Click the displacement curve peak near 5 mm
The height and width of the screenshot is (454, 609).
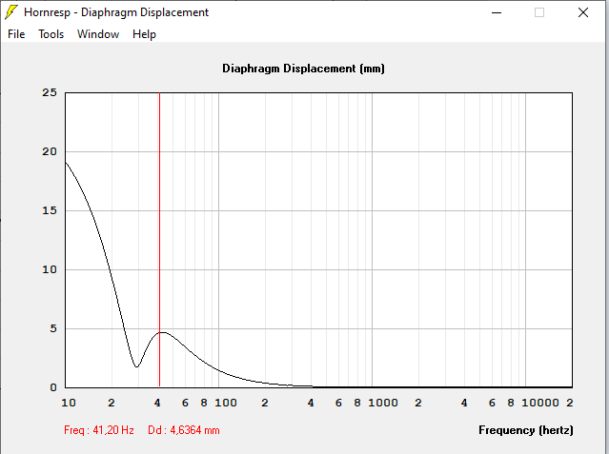click(164, 332)
